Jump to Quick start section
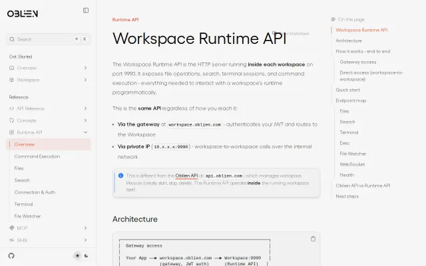 (347, 90)
